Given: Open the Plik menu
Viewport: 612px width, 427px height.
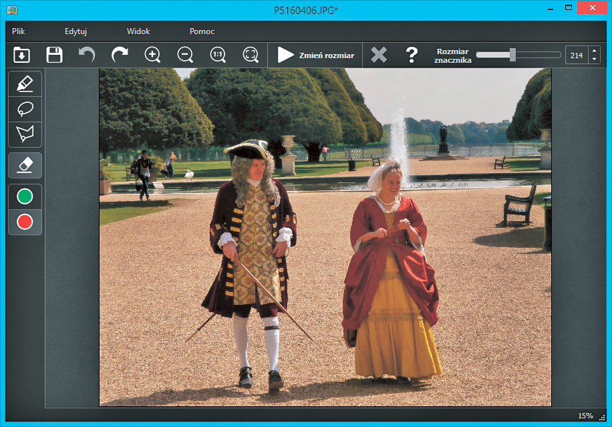Looking at the screenshot, I should (x=19, y=31).
